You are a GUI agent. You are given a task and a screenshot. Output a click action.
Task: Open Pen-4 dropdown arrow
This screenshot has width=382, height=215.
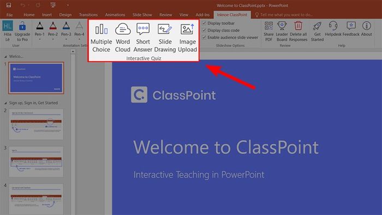[x=79, y=39]
